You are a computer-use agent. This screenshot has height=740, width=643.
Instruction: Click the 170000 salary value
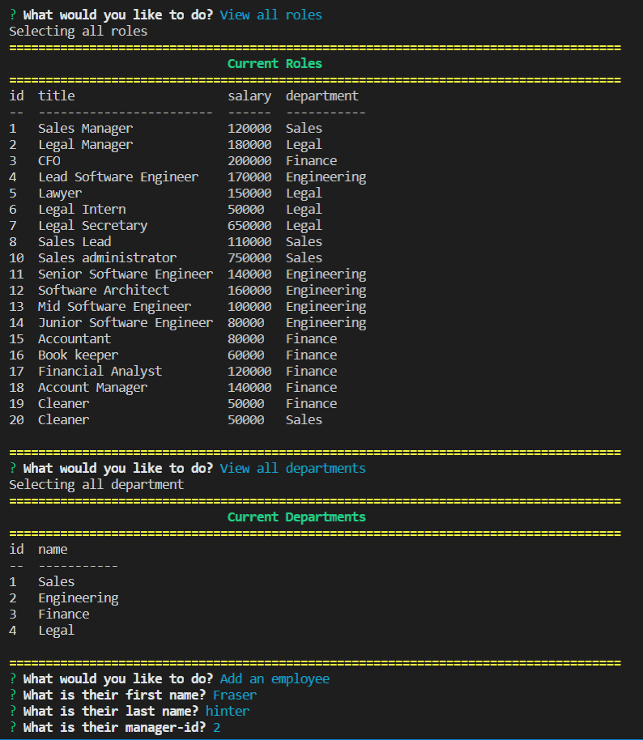tap(249, 177)
